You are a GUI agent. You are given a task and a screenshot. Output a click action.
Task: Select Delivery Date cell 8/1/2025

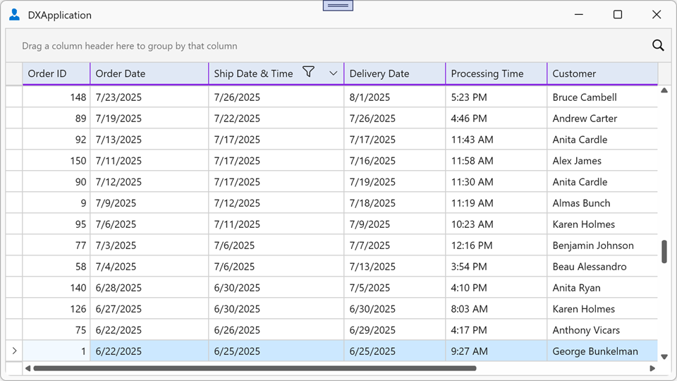pyautogui.click(x=395, y=97)
